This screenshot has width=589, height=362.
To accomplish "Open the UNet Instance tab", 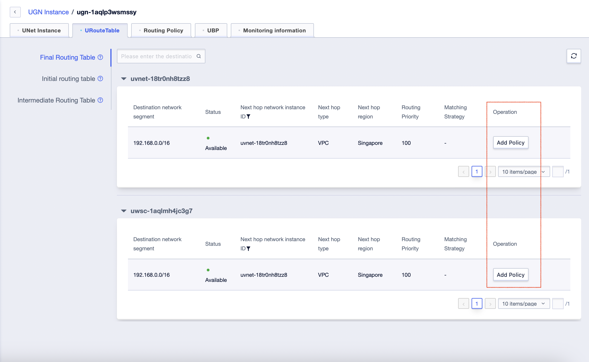I will (39, 30).
